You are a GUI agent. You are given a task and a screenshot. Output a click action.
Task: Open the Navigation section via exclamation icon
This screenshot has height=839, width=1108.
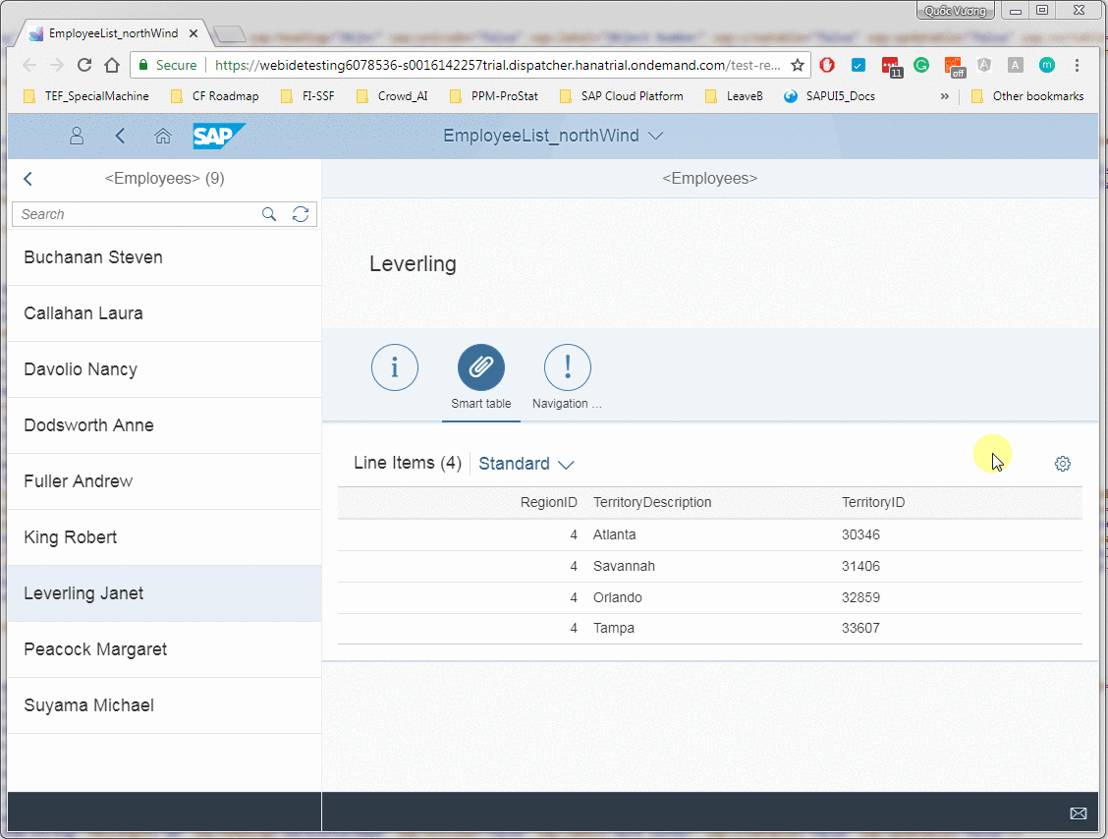(x=567, y=367)
